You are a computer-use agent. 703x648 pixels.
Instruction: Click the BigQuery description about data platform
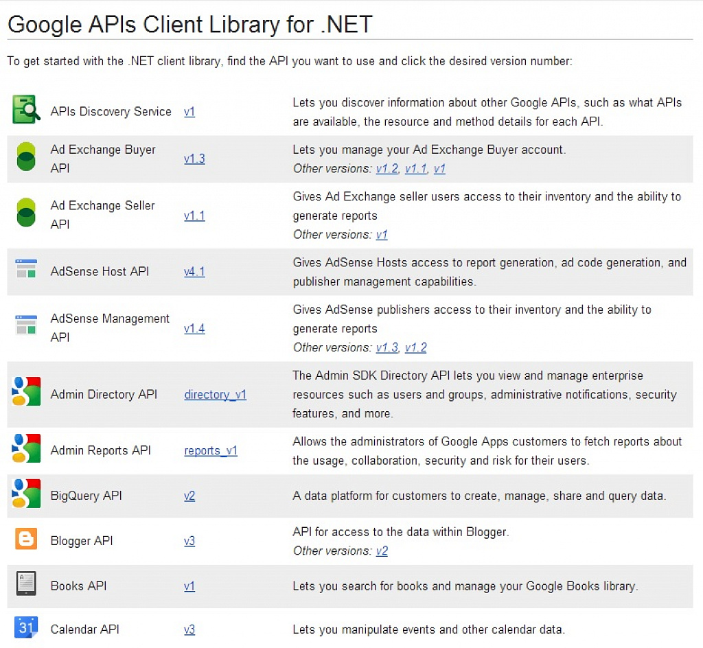pos(479,496)
